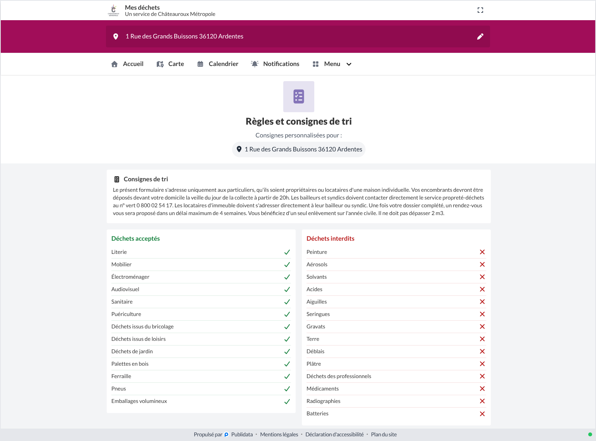Click the Déchets interdits heading
Screen dimensions: 596x441
point(330,238)
